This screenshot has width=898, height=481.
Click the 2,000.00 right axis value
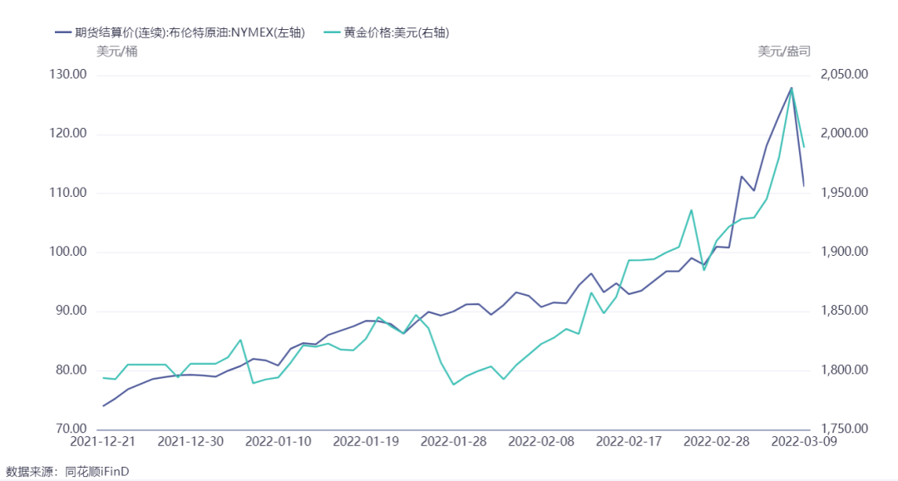pyautogui.click(x=844, y=133)
